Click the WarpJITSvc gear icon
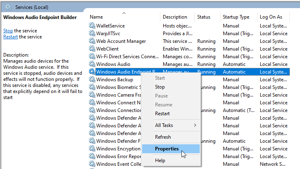The image size is (300, 169). (x=92, y=33)
